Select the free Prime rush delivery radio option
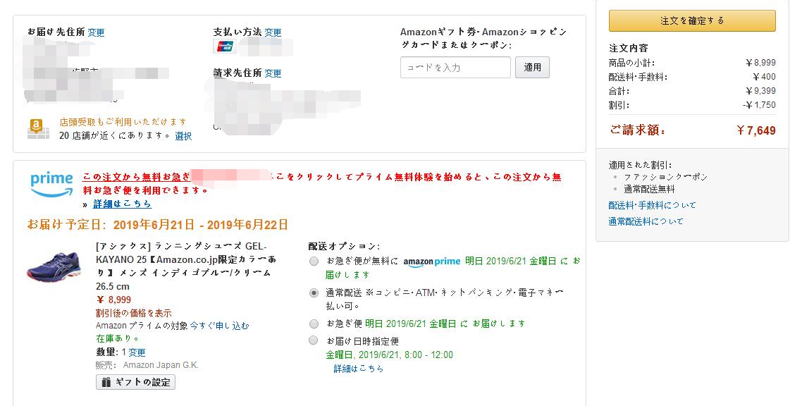 (314, 262)
